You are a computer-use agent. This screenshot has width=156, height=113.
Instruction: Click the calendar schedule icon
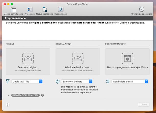127,58
